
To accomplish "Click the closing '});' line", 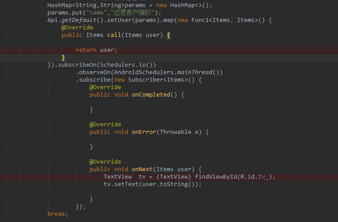I will coord(81,207).
